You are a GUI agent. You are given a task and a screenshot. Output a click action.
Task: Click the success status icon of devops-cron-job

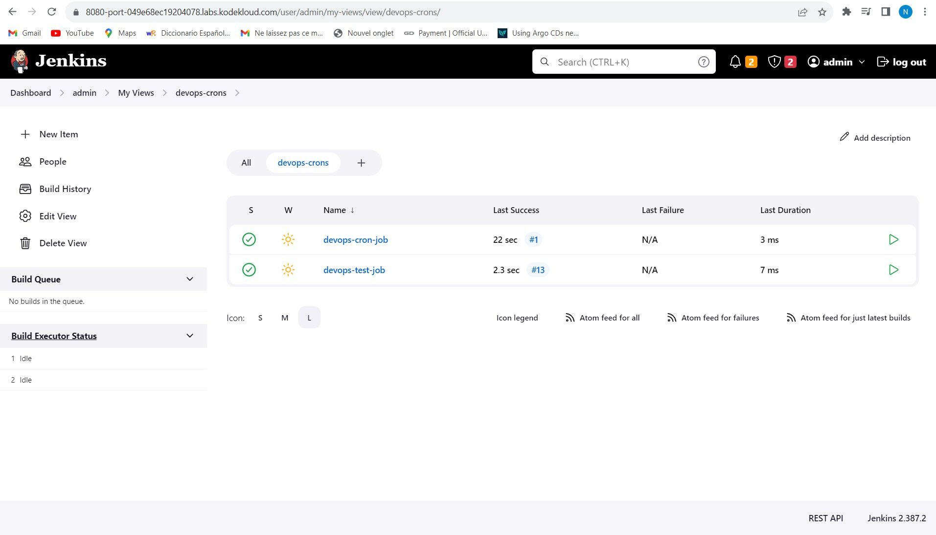point(249,239)
